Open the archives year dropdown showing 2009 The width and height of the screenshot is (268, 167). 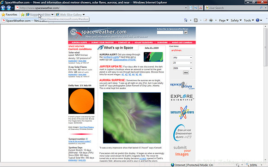[182, 68]
